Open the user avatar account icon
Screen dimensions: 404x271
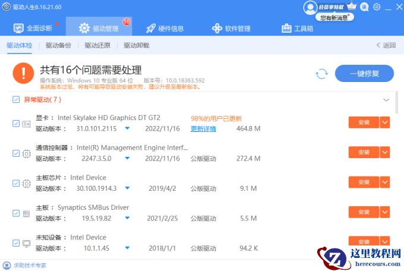310,8
